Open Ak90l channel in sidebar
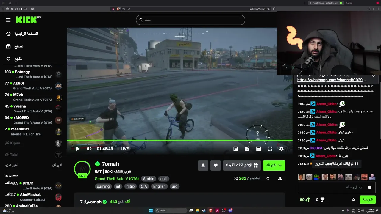 pyautogui.click(x=33, y=86)
